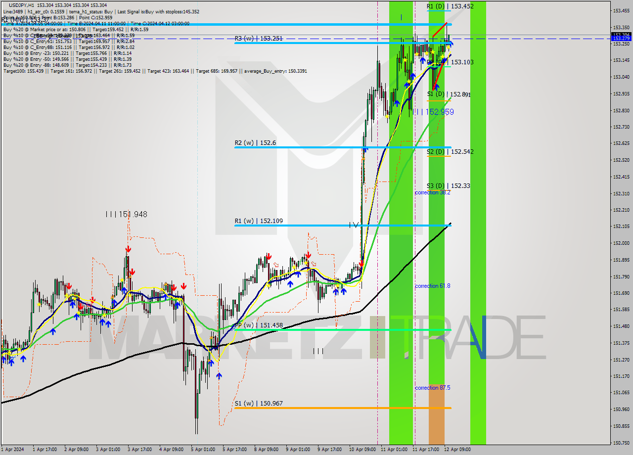Click the 150.750 price axis value

click(621, 443)
